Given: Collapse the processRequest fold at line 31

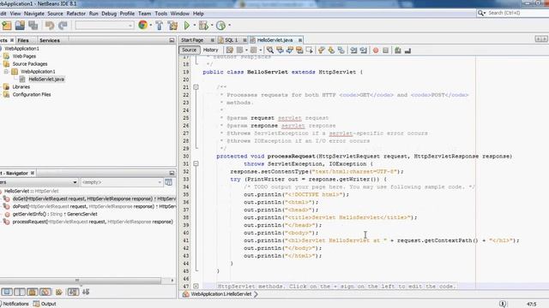Looking at the screenshot, I should 196,163.
